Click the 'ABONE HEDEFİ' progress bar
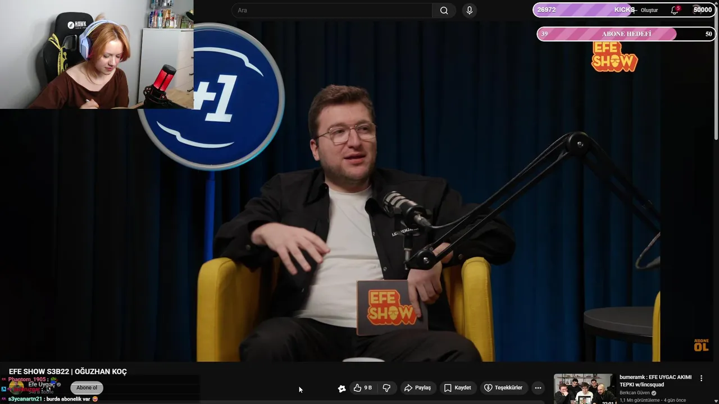The image size is (719, 404). [x=626, y=34]
